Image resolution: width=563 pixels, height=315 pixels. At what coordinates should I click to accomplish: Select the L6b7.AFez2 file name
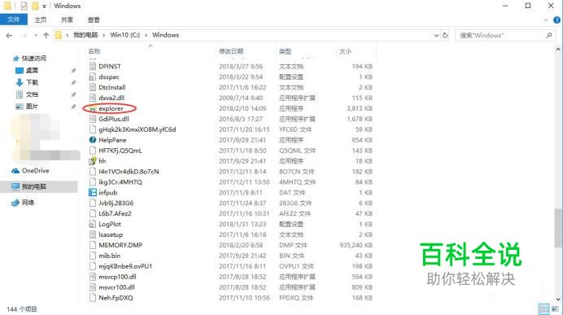pos(115,213)
